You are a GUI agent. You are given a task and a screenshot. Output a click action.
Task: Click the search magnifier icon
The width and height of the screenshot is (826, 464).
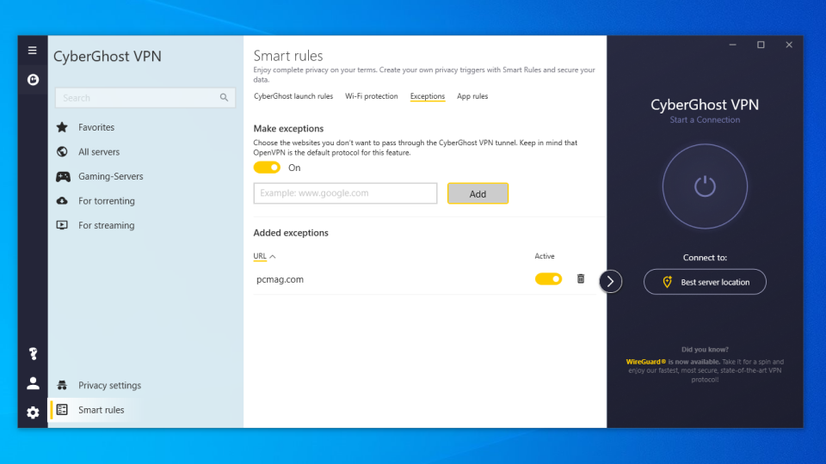click(224, 97)
